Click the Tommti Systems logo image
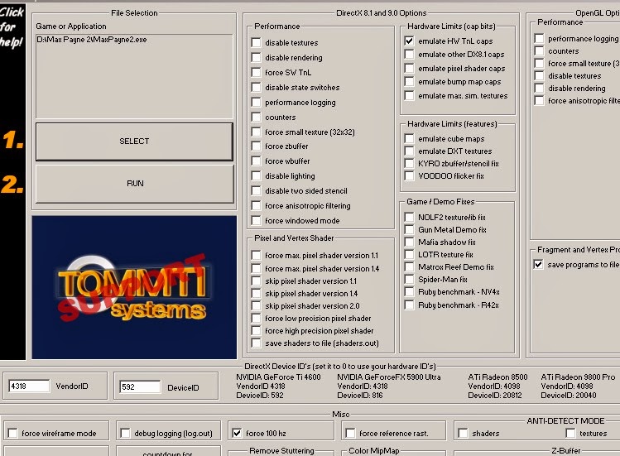Viewport: 620px width, 456px height. [134, 287]
